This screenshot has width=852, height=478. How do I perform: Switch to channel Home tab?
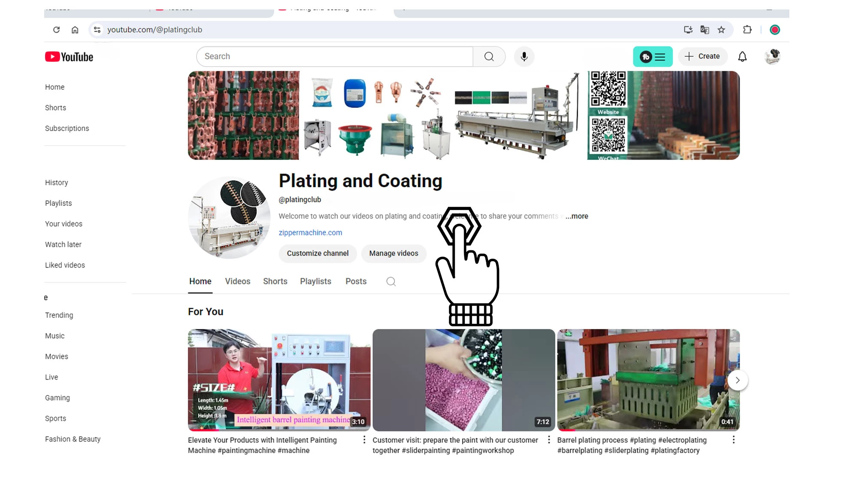(x=200, y=281)
